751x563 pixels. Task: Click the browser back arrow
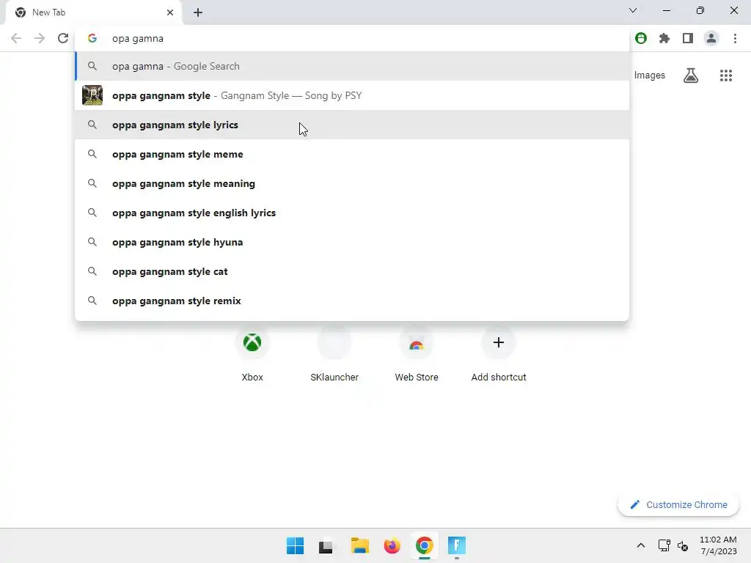pos(16,38)
